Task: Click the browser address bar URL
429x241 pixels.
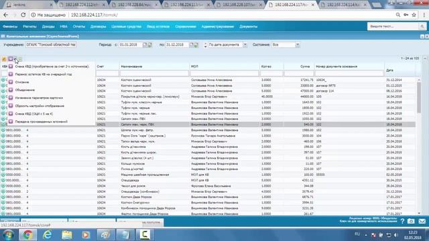Action: 95,15
